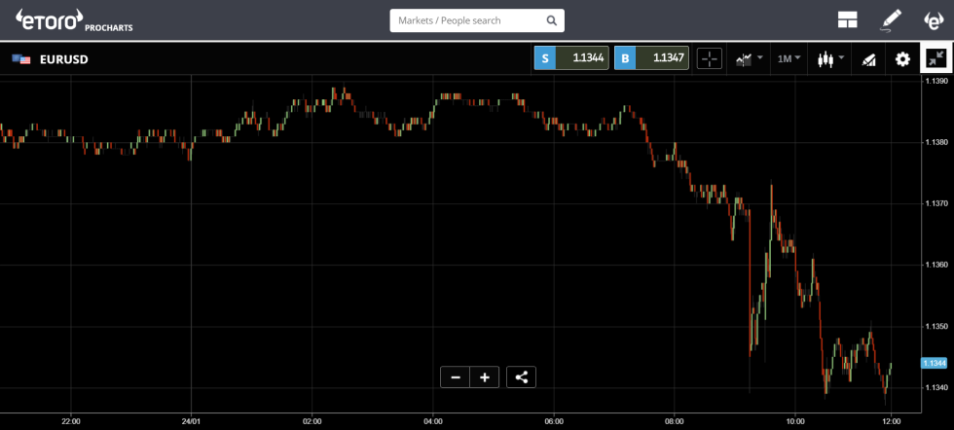Screen dimensions: 954x430
Task: Click the Sell button at 1.1344
Action: coord(570,58)
